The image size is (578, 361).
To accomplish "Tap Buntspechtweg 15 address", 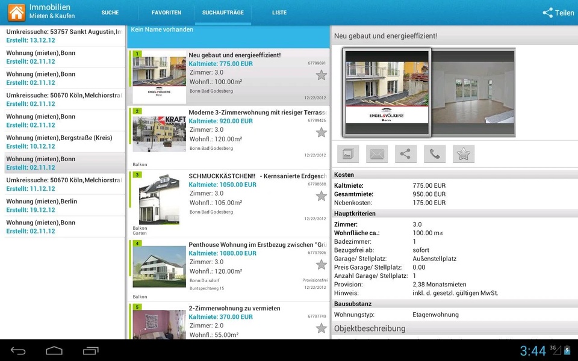I will (207, 288).
